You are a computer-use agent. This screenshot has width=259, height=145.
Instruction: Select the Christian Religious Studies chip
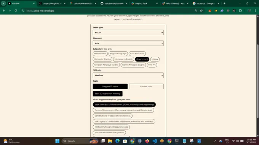(106, 65)
